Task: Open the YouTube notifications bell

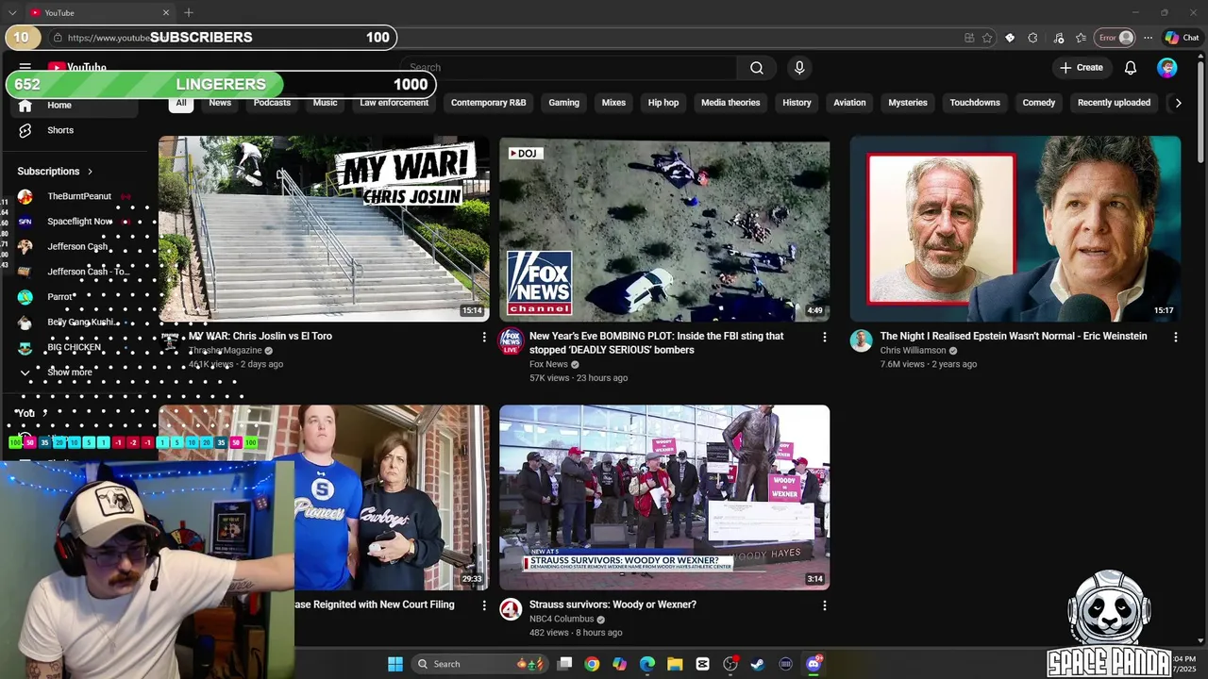Action: (x=1131, y=68)
